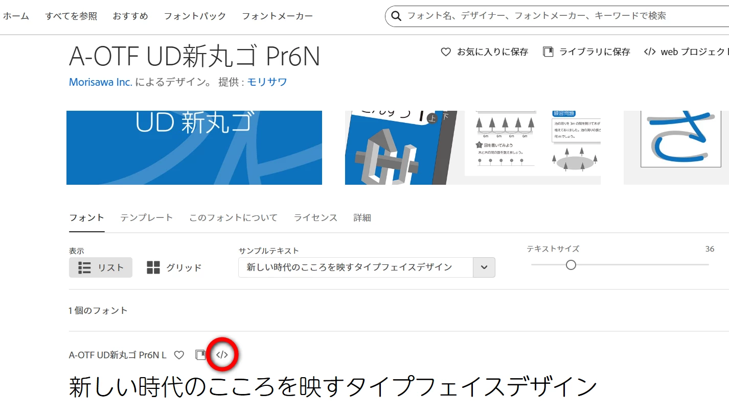Click the 1個のフォント count text

(98, 310)
